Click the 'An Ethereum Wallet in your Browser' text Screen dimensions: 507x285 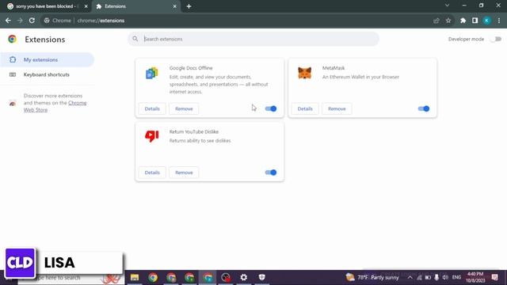tap(360, 77)
